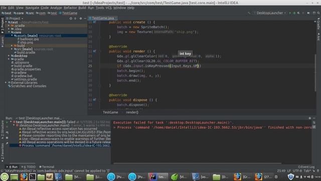Screen dimensions: 321x181
Task: Switch to the Terminal tool tab
Action: tap(47, 167)
